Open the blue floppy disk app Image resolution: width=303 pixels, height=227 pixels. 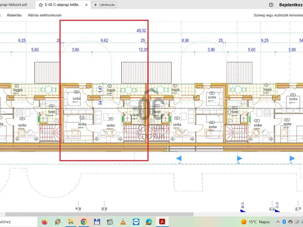click(97, 222)
